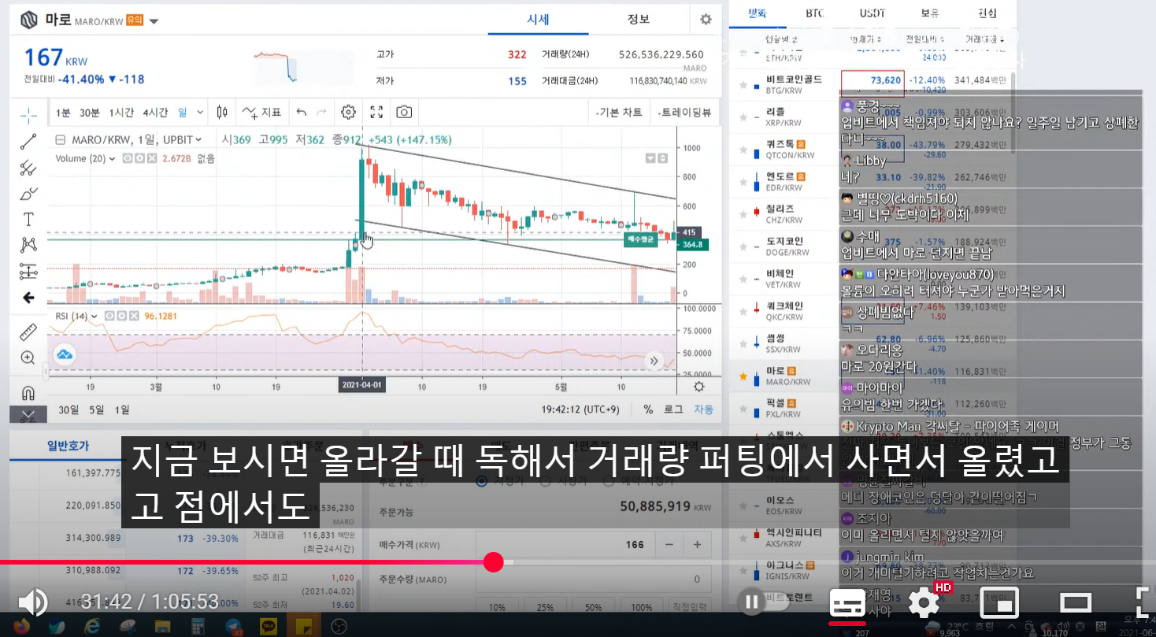The image size is (1156, 637).
Task: Switch to 기본 차트 view
Action: [x=620, y=113]
